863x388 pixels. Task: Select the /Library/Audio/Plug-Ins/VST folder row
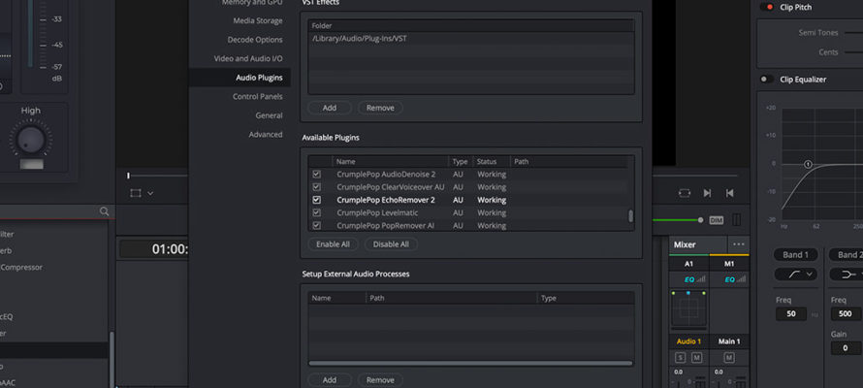coord(470,39)
